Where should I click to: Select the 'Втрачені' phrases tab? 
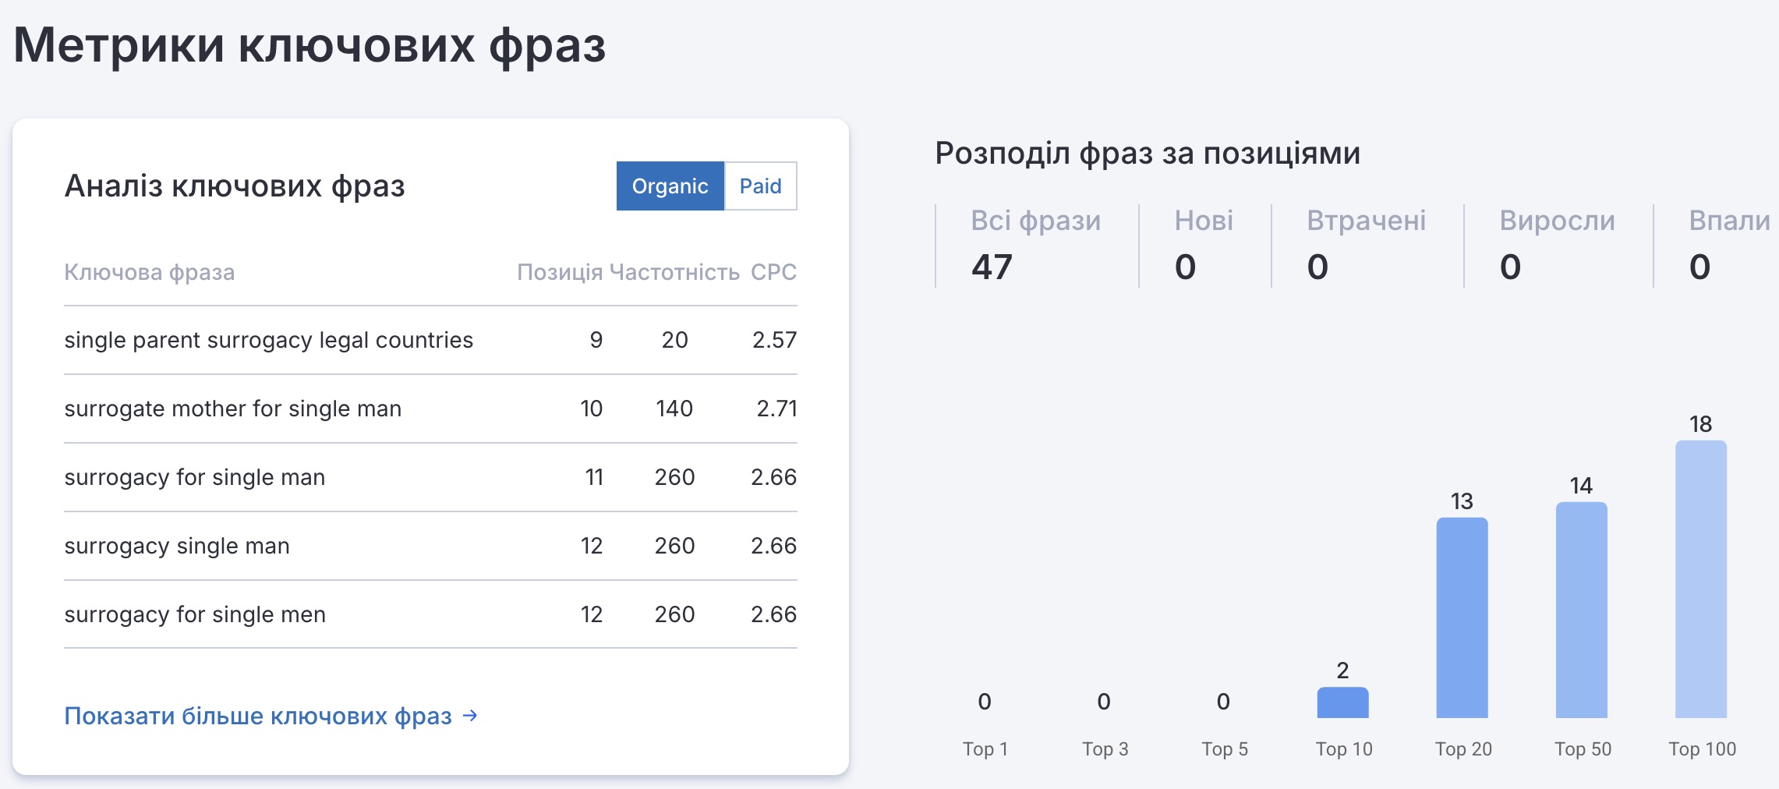(1366, 245)
